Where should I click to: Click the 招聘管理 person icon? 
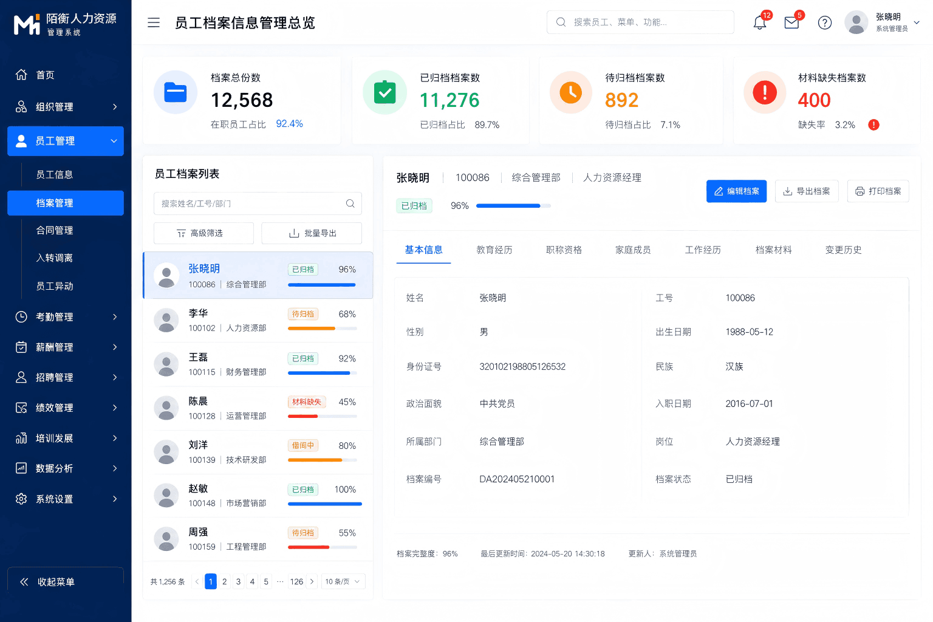pos(21,377)
